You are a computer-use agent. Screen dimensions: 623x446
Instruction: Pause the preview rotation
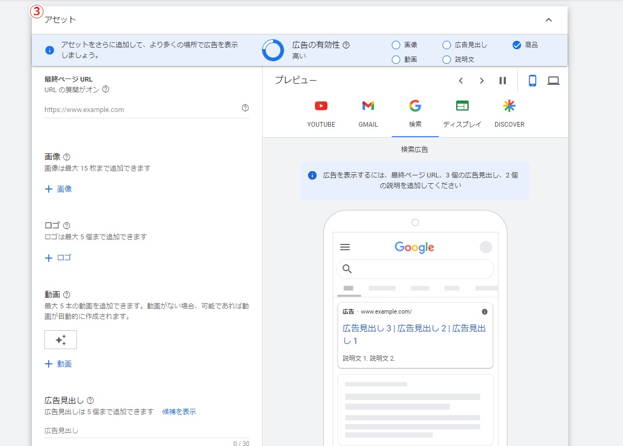pos(503,81)
